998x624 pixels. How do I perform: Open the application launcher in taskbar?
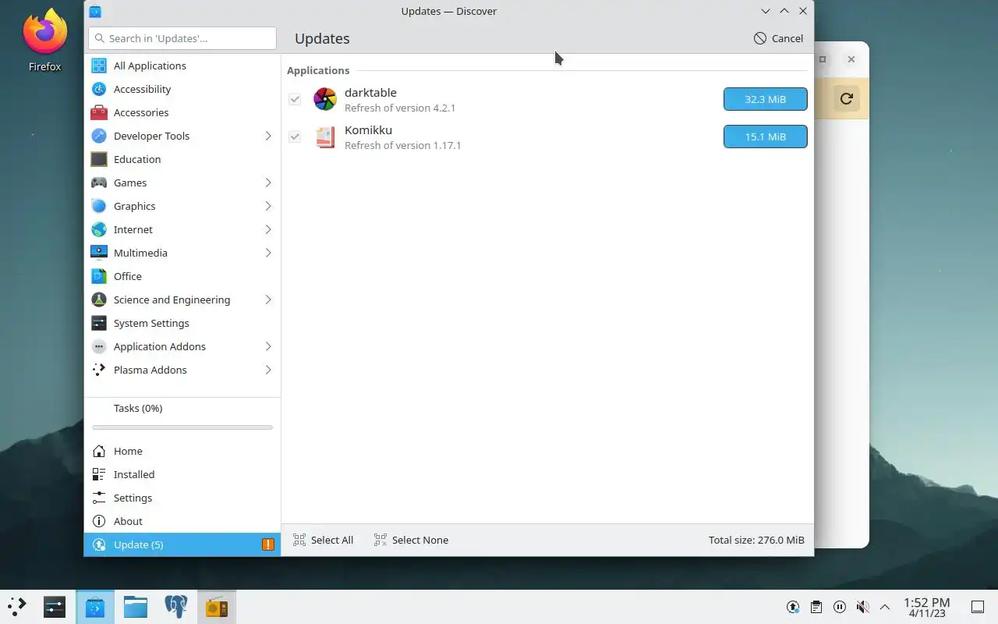(x=17, y=606)
